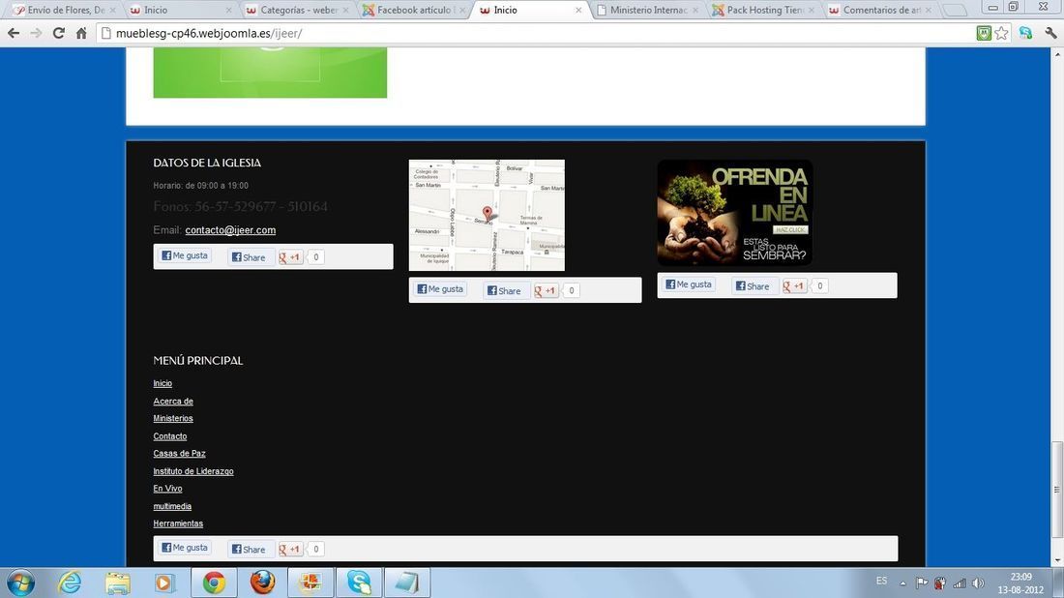Image resolution: width=1064 pixels, height=598 pixels.
Task: Focus the address bar URL field
Action: pyautogui.click(x=536, y=33)
